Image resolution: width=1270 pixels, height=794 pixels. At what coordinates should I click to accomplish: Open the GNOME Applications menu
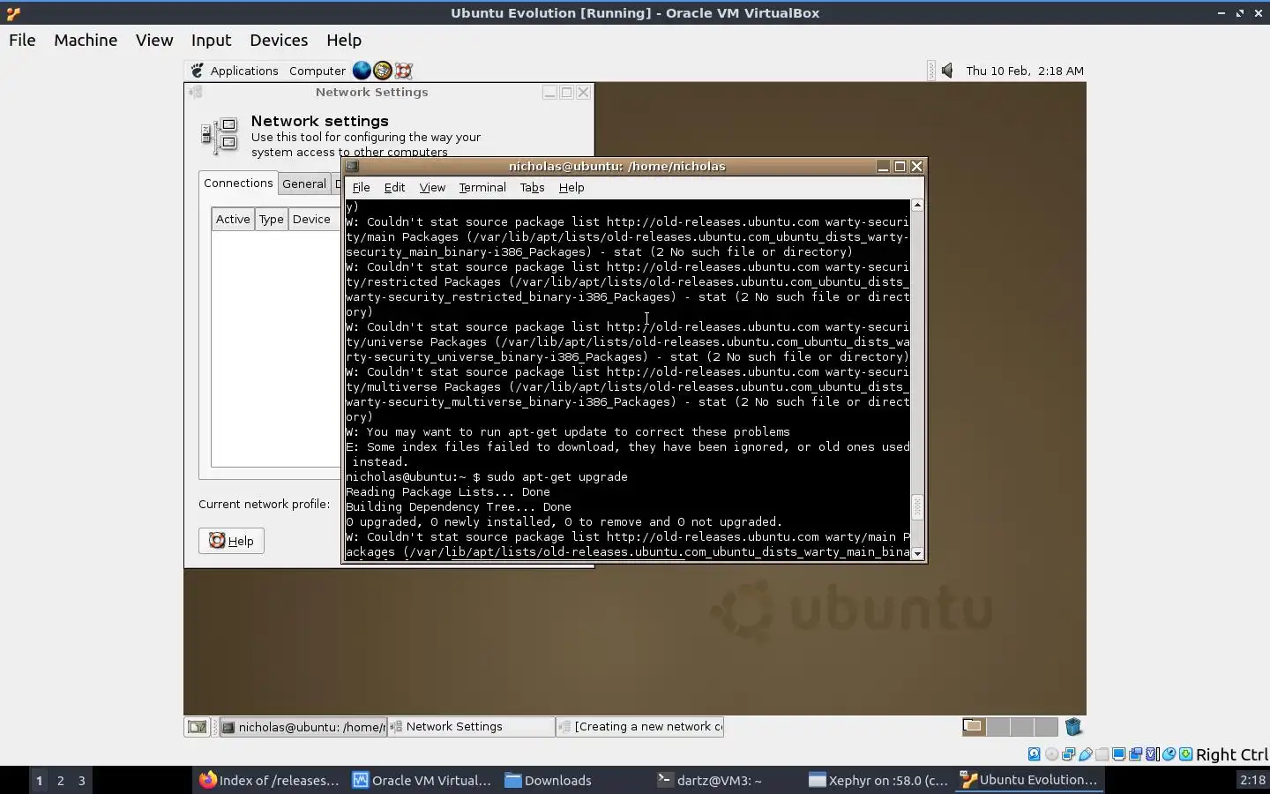pos(235,71)
